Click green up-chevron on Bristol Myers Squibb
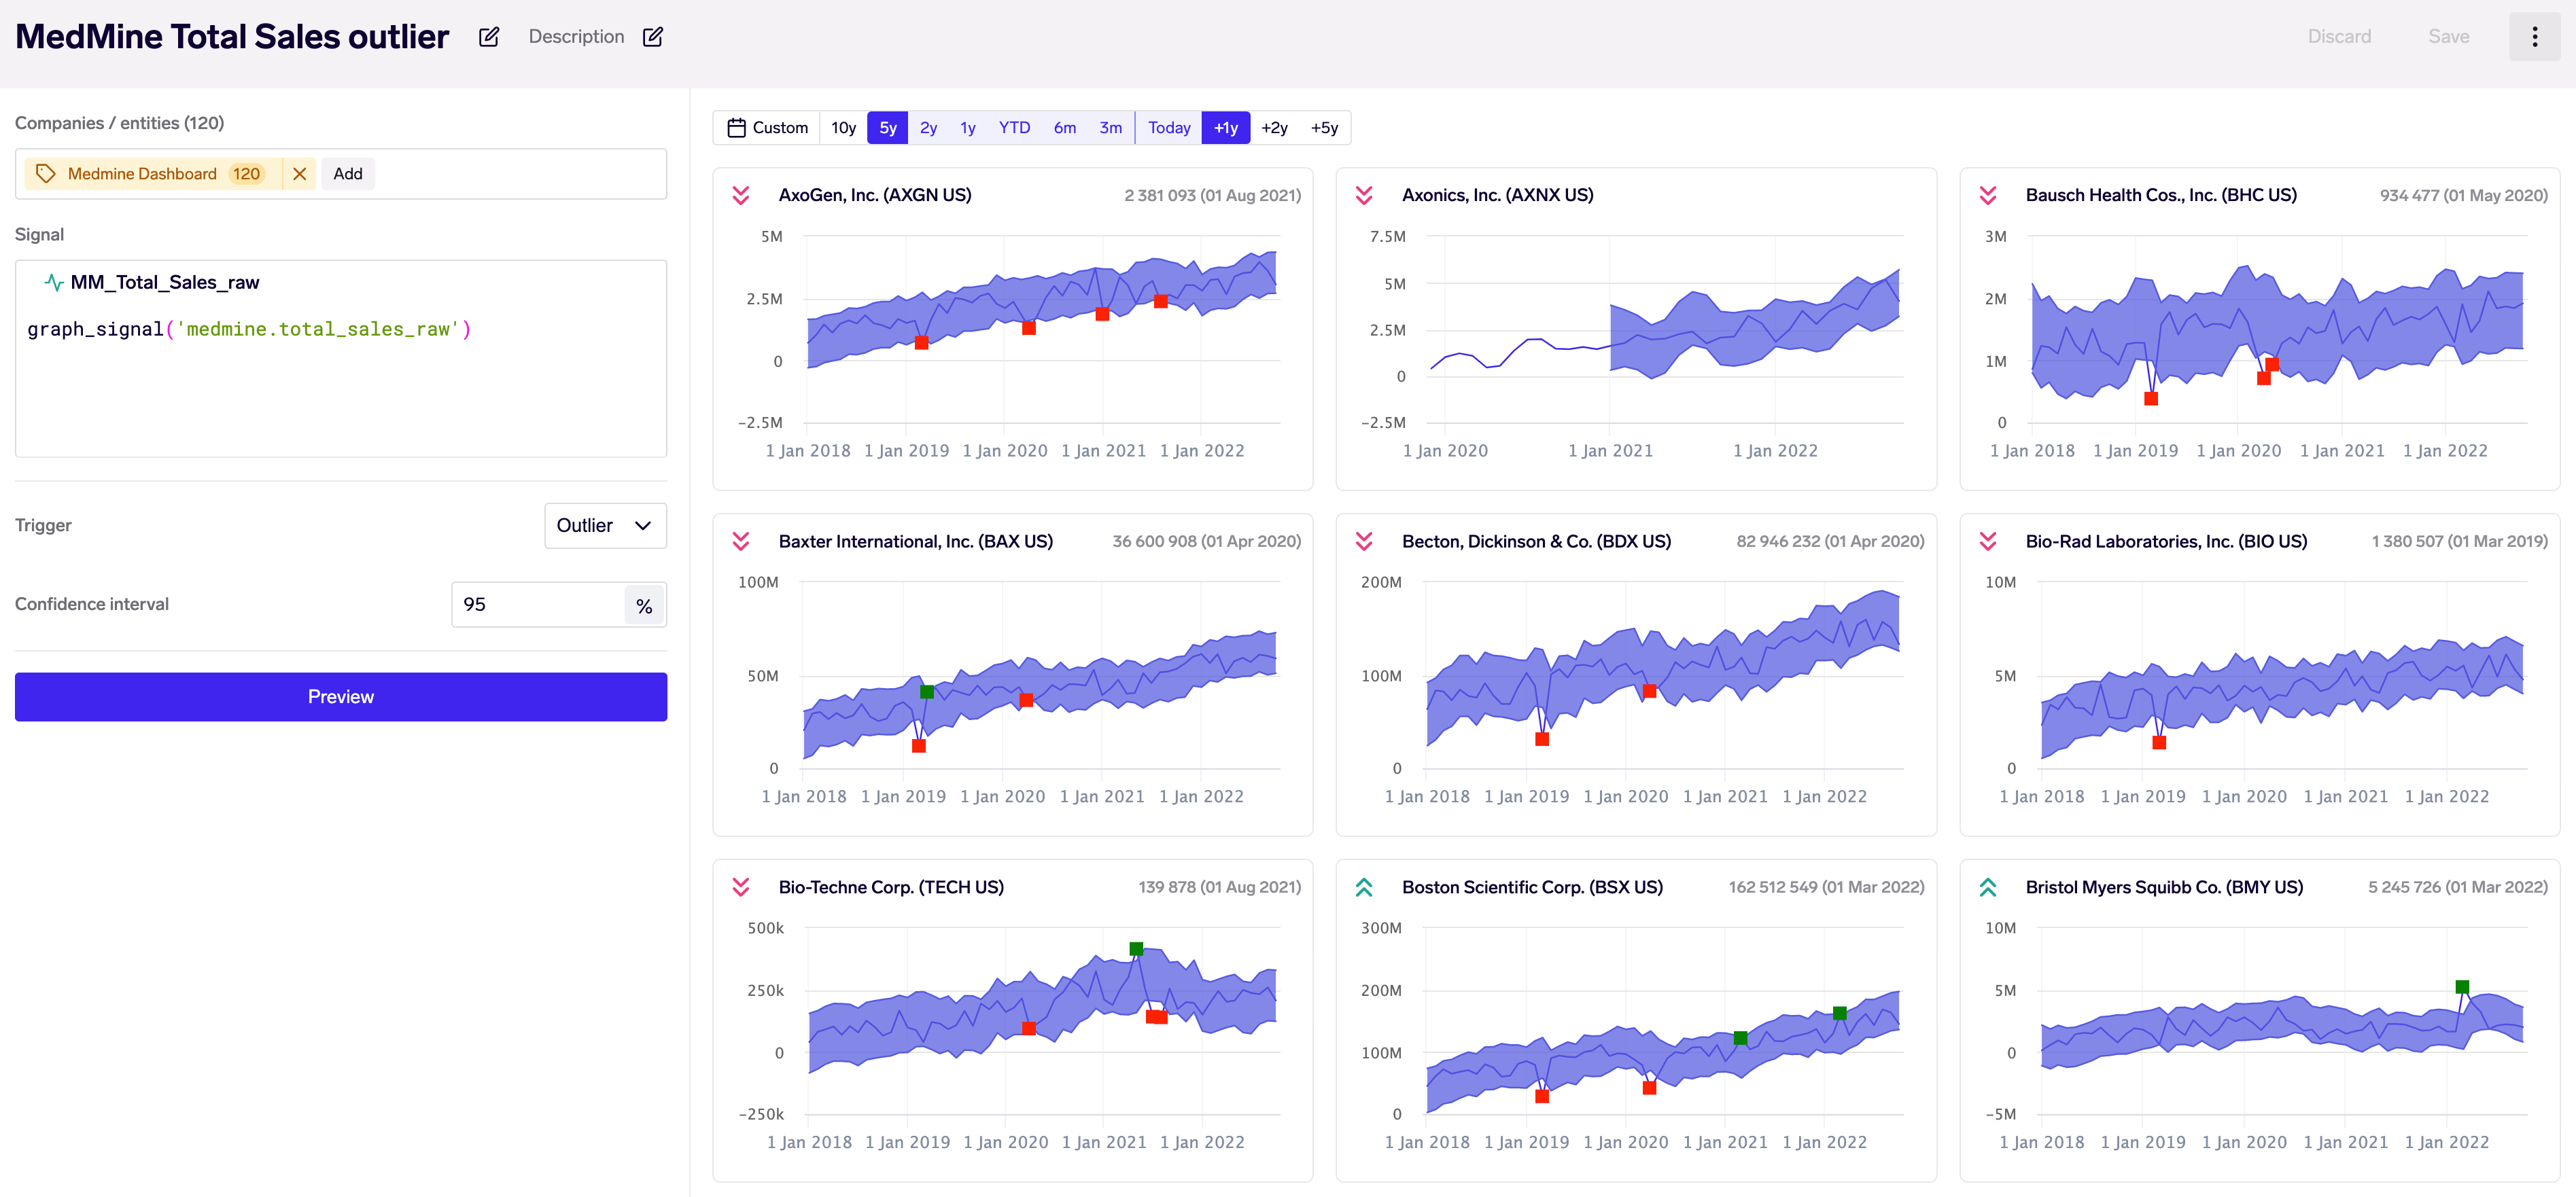 pos(1988,887)
